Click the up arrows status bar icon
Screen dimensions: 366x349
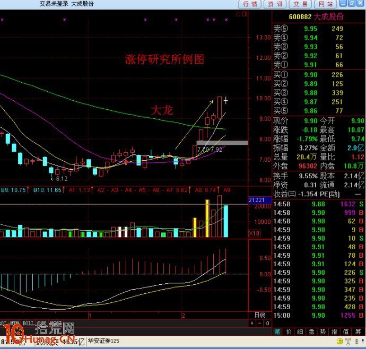(x=356, y=342)
